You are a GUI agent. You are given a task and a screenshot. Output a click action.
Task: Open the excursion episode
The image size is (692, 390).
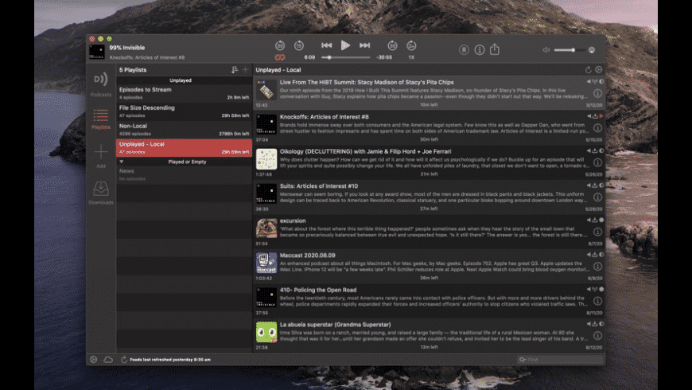(429, 232)
